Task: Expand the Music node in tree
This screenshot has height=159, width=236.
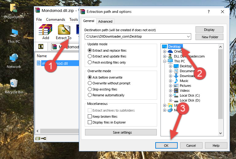Action: [170, 81]
